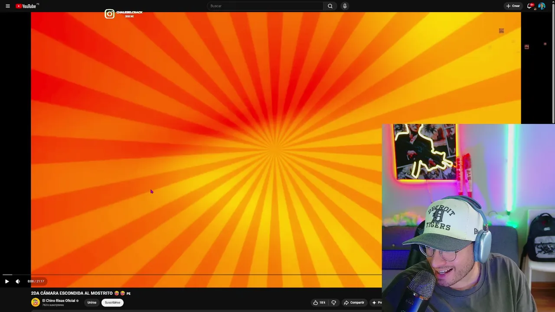Click the video title 2DA CÁMARA ESCONDIDA AL MOSTRITO
555x312 pixels.
click(72, 293)
